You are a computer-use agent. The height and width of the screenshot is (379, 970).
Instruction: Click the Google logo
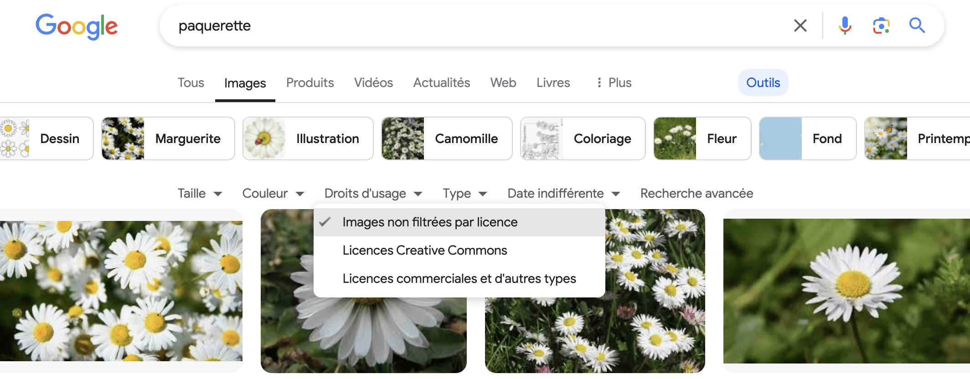pyautogui.click(x=77, y=26)
